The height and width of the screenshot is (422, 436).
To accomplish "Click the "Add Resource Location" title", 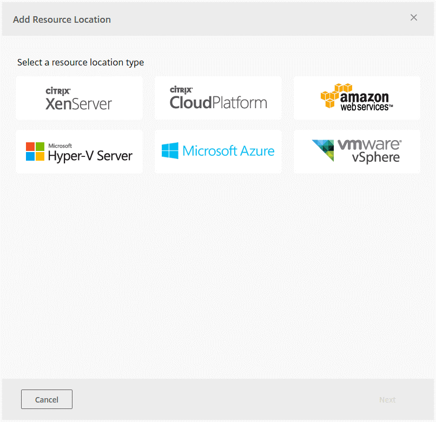I will point(62,19).
